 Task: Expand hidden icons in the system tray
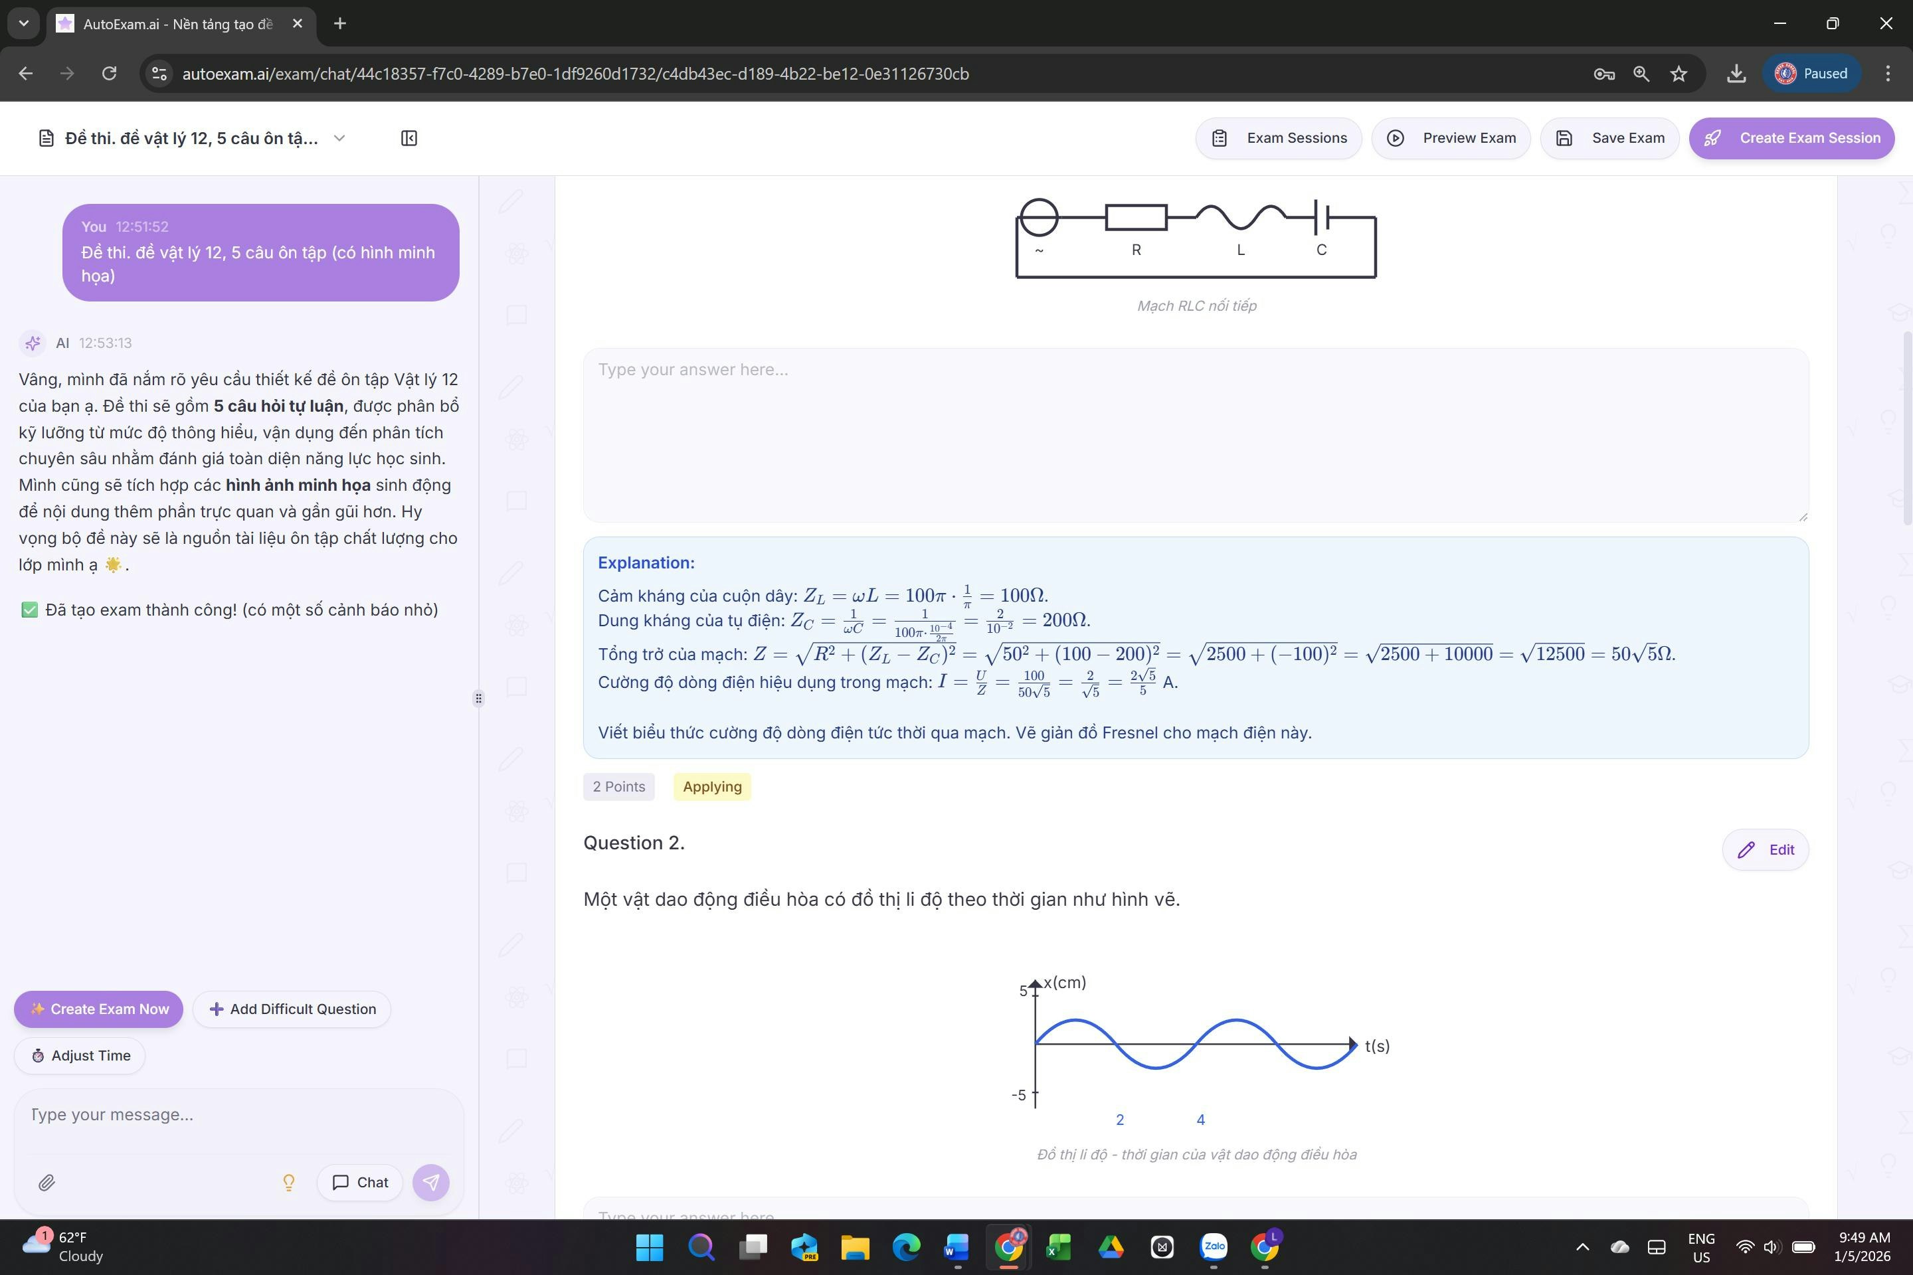(1584, 1246)
